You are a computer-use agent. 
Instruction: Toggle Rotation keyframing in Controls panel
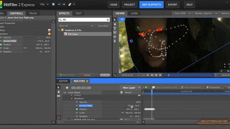pos(1,52)
